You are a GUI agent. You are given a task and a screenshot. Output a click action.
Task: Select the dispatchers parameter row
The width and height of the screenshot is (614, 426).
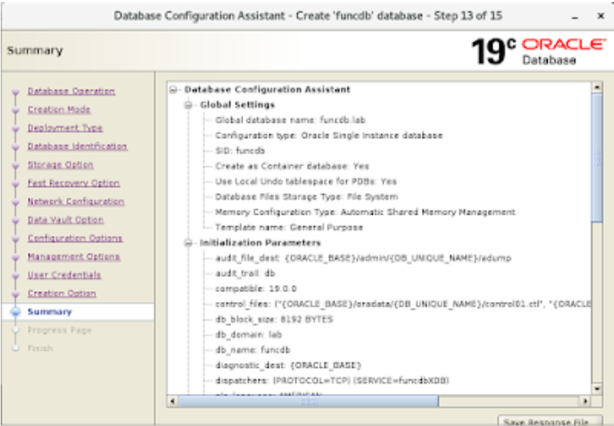[332, 380]
